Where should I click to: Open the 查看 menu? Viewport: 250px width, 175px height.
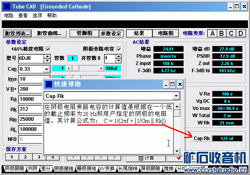click(x=23, y=16)
